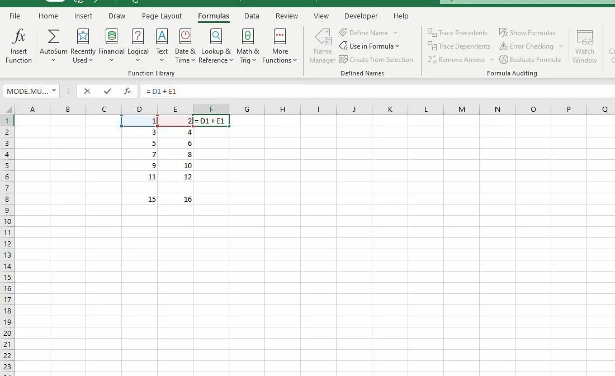
Task: Expand the Name Box dropdown
Action: 54,91
